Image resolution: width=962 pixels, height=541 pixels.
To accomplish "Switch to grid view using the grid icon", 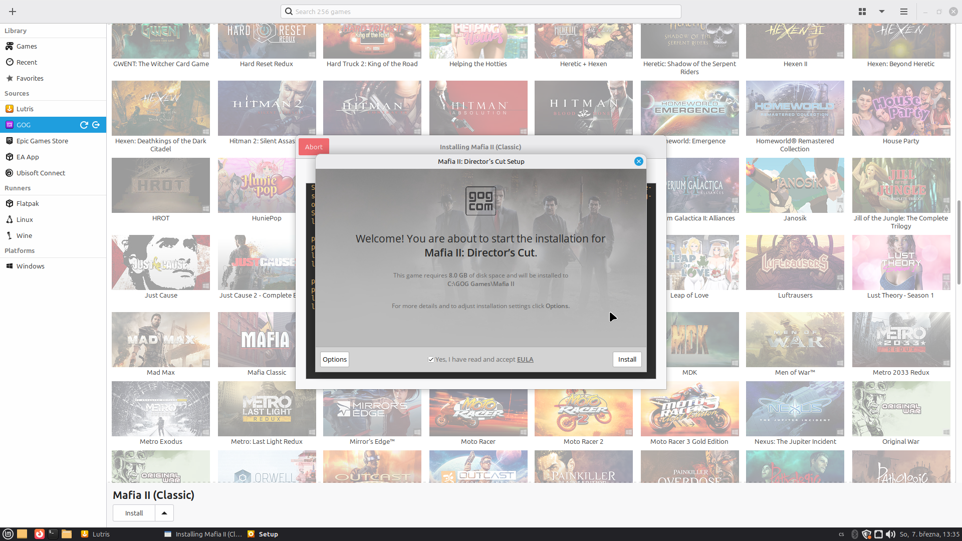I will point(862,12).
